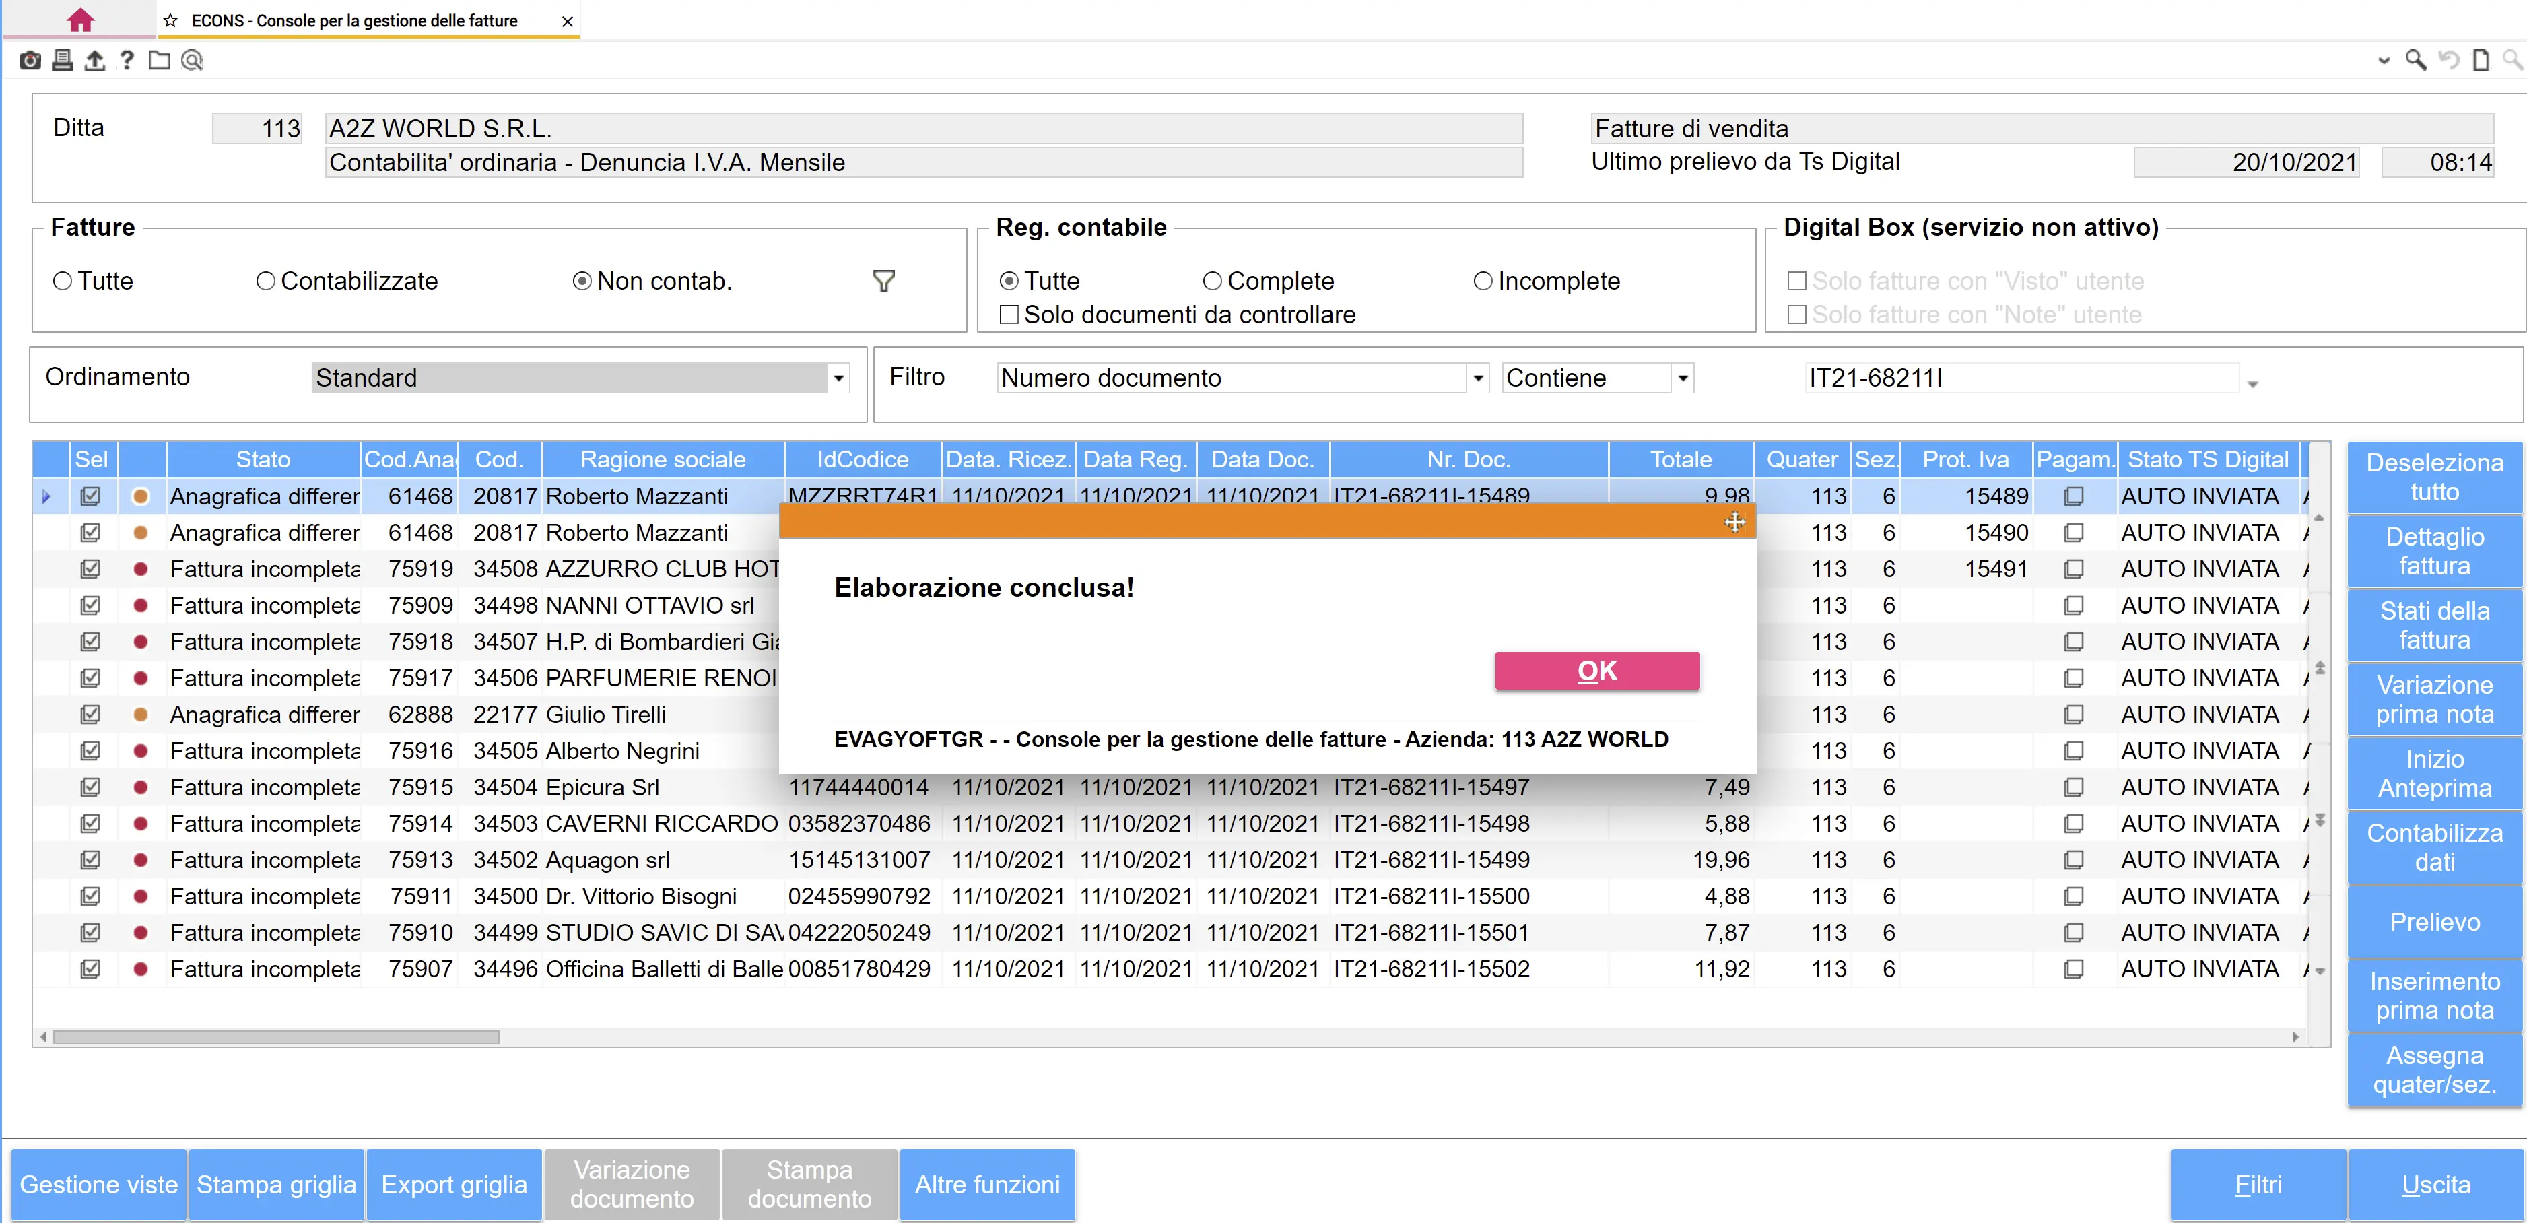
Task: Open the Contiene condition dropdown
Action: 1683,378
